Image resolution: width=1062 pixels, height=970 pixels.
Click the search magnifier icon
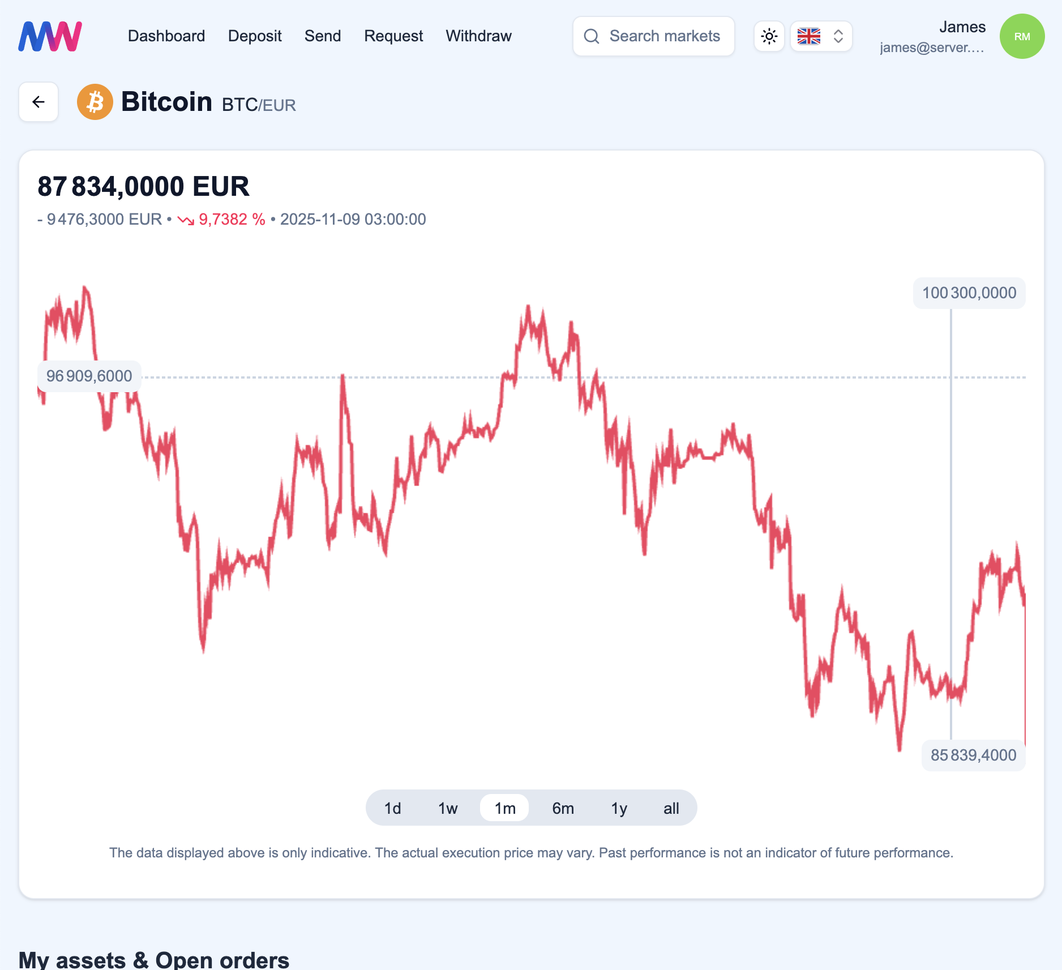(592, 36)
